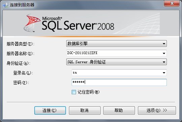Click the 服务器类型(T) label
Screen dimensions: 182x122
click(21, 44)
